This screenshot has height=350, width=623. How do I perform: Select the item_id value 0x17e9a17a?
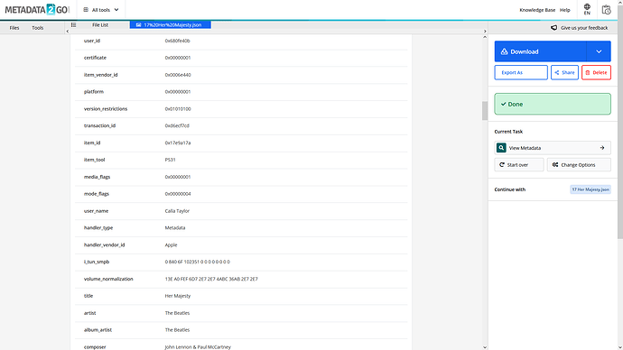pyautogui.click(x=178, y=143)
